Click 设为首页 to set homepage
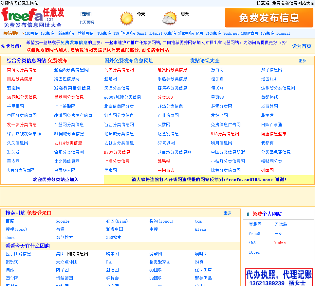Viewport: 315px width, 286px height. point(302,46)
